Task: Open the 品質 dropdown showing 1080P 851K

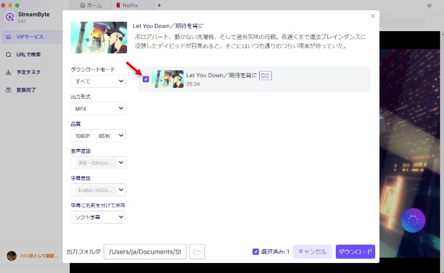Action: (x=98, y=136)
